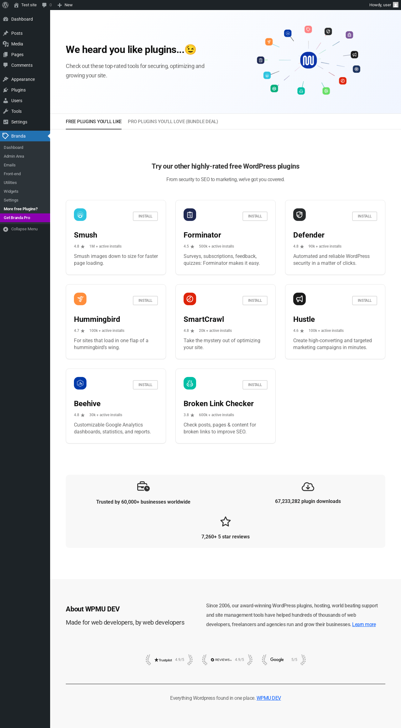Click Get Branda Pro menu item

coord(25,218)
